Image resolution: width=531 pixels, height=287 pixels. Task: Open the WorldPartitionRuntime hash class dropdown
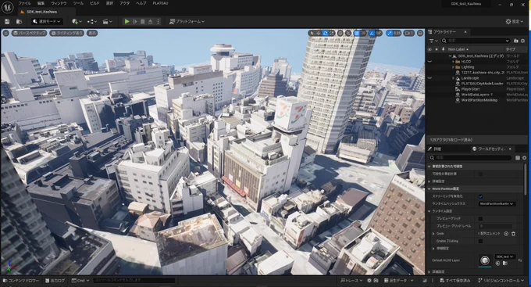[497, 203]
